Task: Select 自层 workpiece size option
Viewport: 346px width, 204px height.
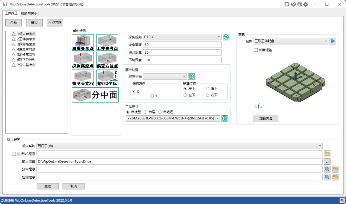Action: coord(146,112)
